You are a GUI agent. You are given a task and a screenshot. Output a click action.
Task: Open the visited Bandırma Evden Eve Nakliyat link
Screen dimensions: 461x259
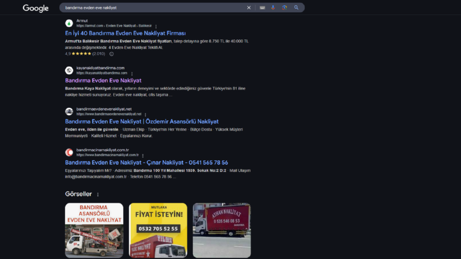tap(103, 81)
